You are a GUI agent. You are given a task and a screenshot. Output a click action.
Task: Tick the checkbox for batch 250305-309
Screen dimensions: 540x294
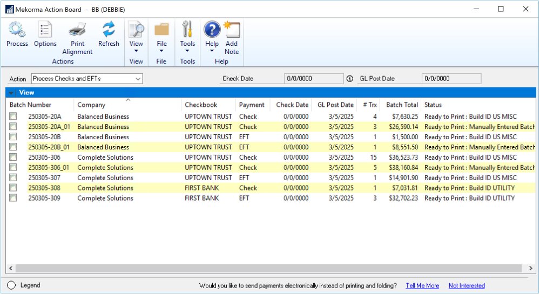pos(13,198)
